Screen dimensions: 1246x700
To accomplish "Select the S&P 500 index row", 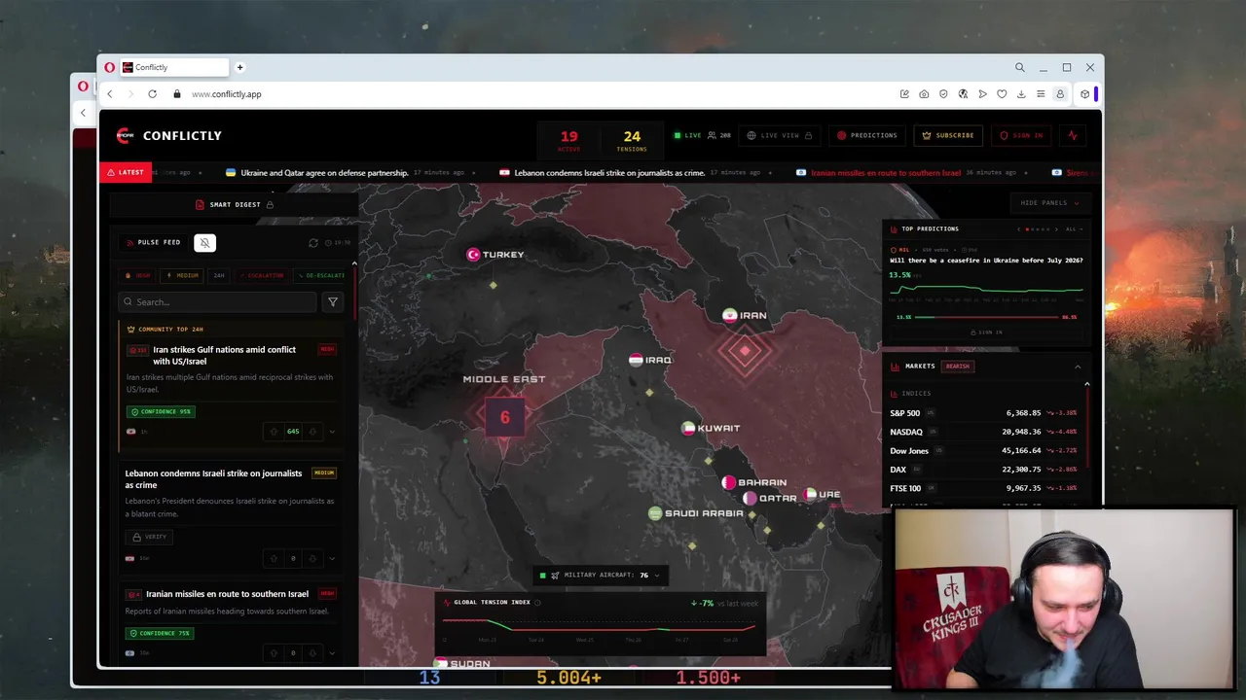I will click(983, 413).
